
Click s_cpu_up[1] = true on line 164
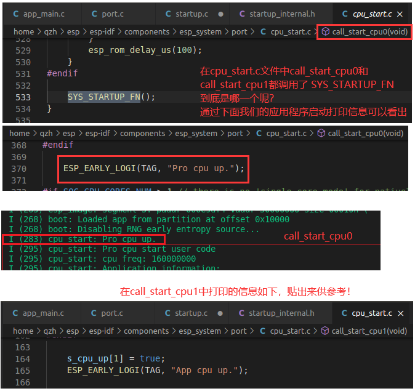(116, 359)
